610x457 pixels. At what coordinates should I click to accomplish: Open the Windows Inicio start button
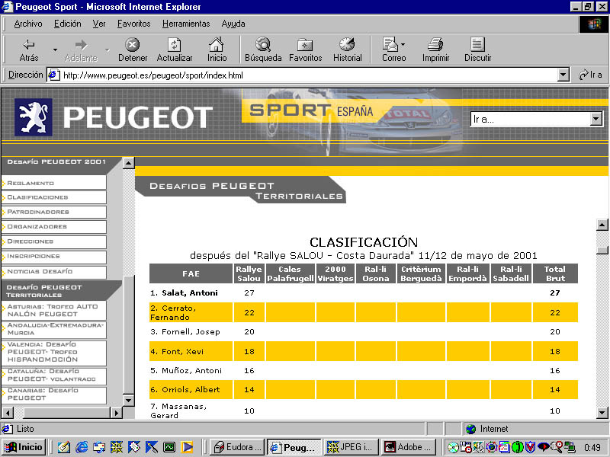(24, 447)
